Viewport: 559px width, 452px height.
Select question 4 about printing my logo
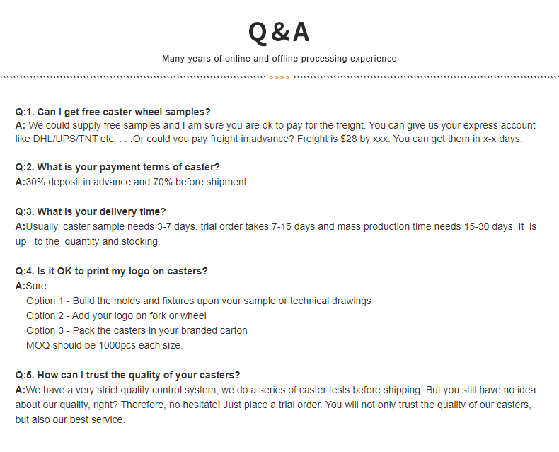tap(111, 271)
